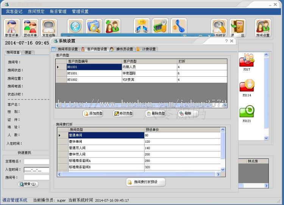
Task: Click the 退出 exit door icon
Action: click(x=237, y=28)
